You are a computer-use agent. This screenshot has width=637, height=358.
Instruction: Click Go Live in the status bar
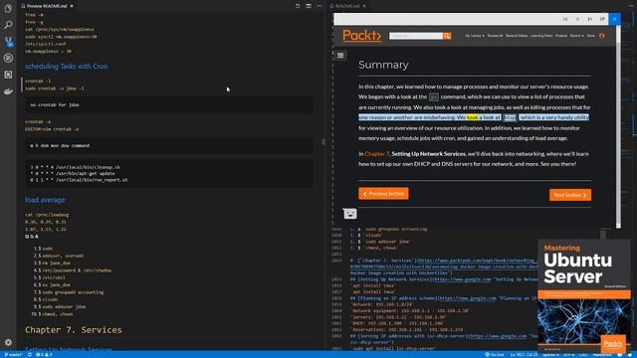tap(495, 355)
